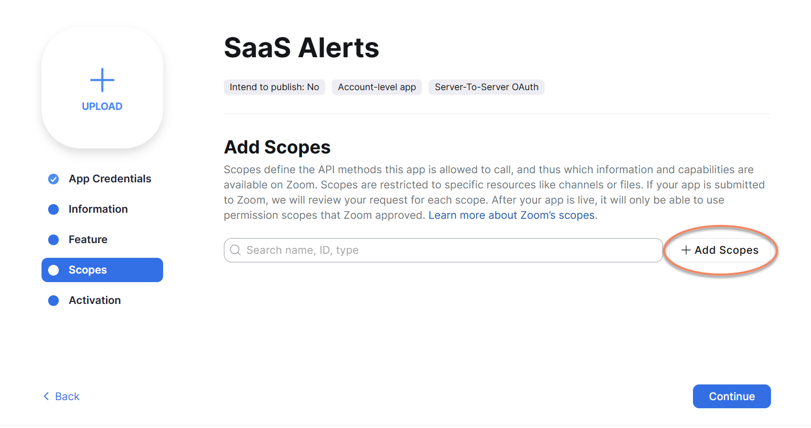Open Learn more about Zoom's scopes link
This screenshot has width=811, height=428.
tap(513, 215)
